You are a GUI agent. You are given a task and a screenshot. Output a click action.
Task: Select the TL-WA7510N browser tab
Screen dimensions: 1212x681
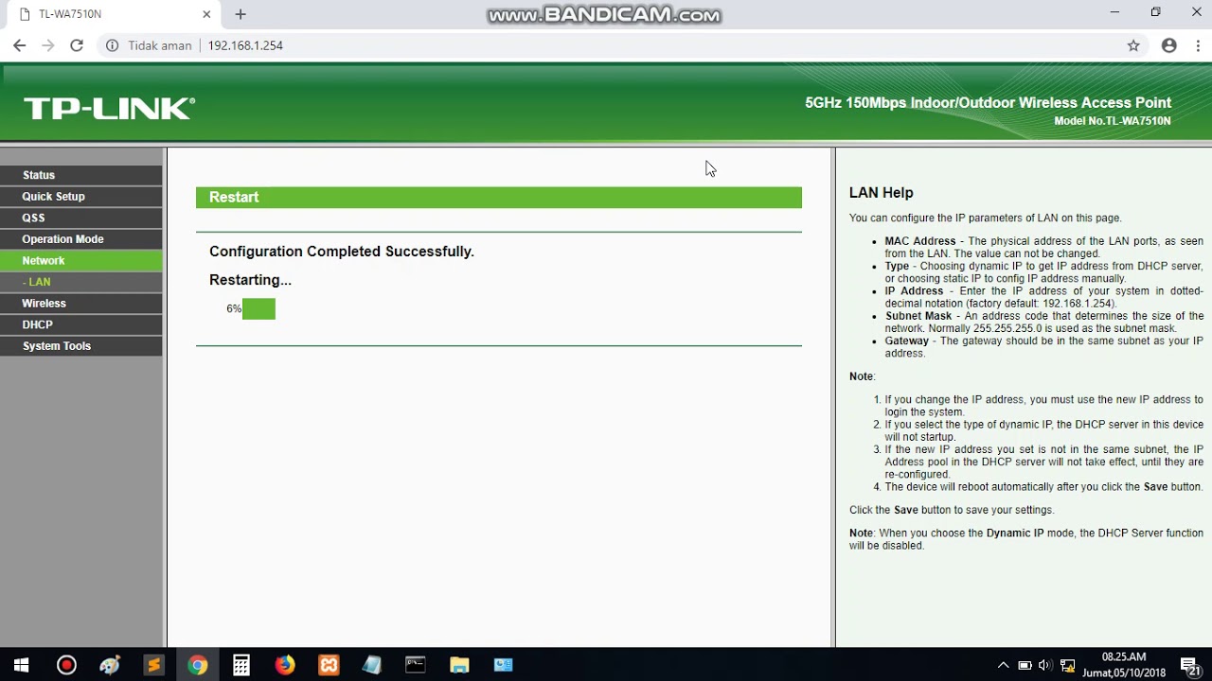pyautogui.click(x=114, y=14)
